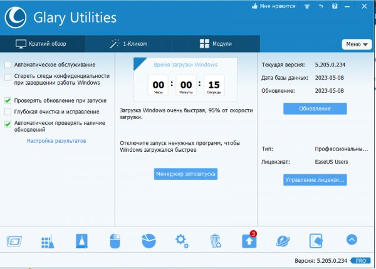Enable 'Глубокая очистка и исправление' checkbox
Screen dimensions: 376x269
(8, 112)
